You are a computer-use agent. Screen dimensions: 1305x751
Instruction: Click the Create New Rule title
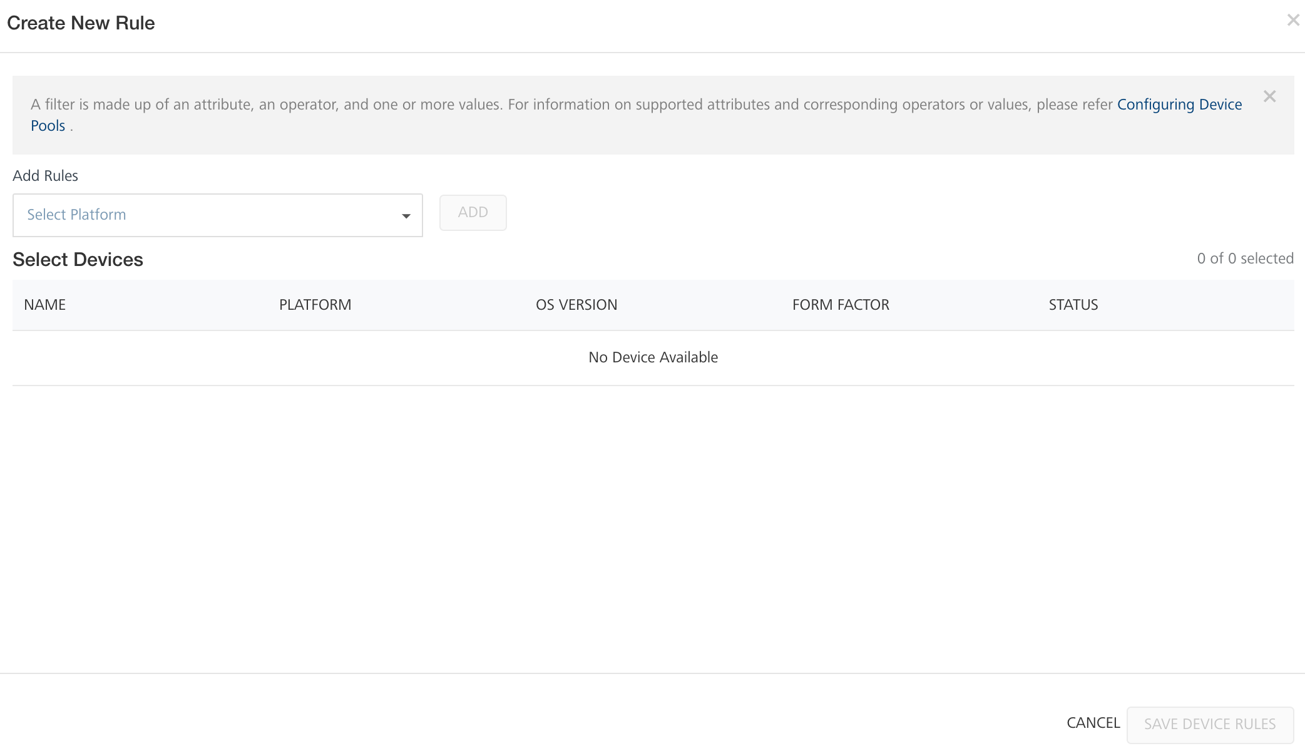81,23
